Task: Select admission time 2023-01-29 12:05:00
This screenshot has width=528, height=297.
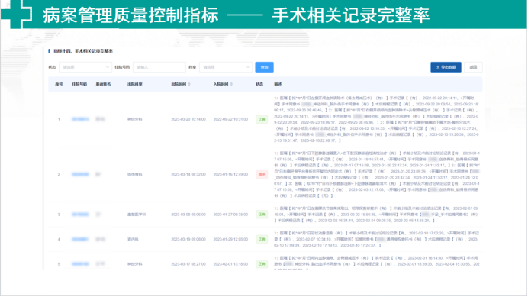Action: (230, 239)
